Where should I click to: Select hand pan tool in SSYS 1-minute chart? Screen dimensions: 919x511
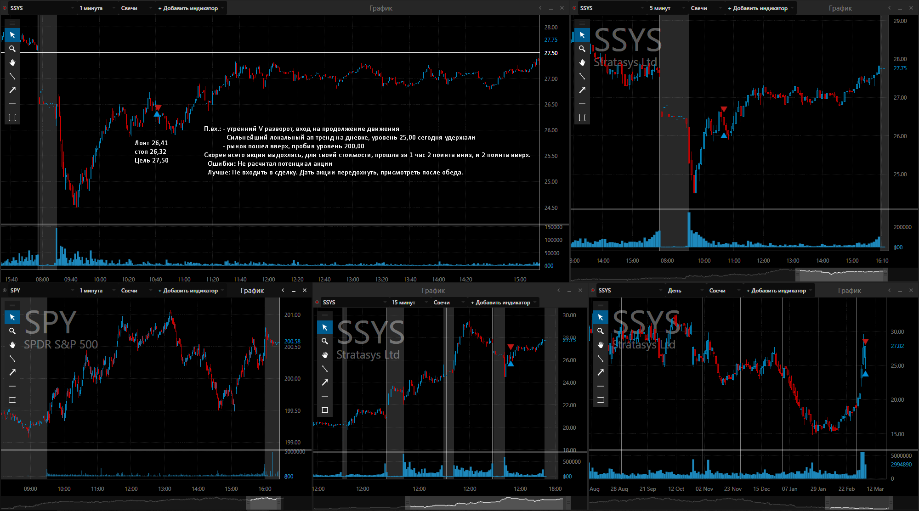point(12,62)
